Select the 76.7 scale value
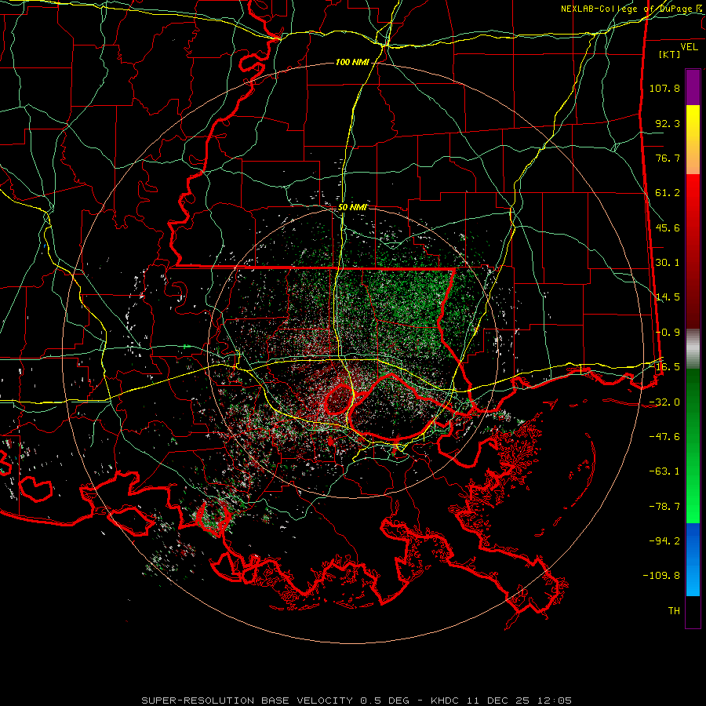This screenshot has width=706, height=706. (x=668, y=158)
